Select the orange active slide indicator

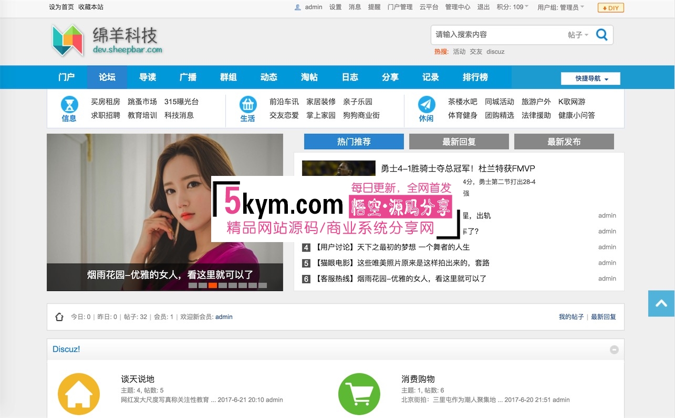pyautogui.click(x=213, y=286)
